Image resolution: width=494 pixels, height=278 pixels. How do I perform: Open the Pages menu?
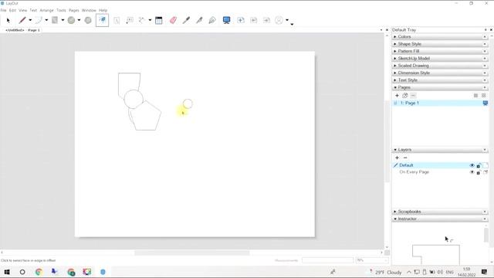click(74, 10)
